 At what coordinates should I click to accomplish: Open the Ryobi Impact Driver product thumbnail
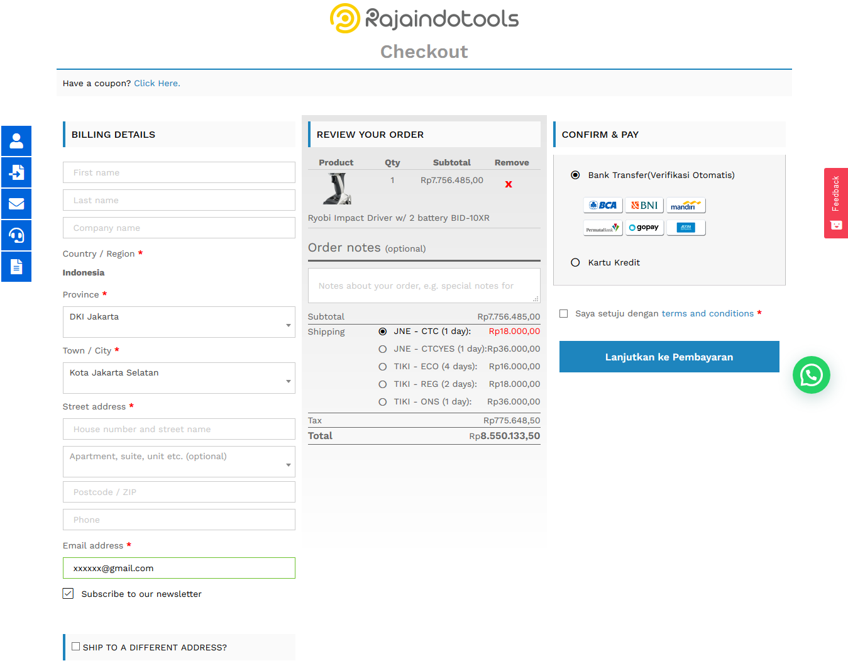point(337,189)
